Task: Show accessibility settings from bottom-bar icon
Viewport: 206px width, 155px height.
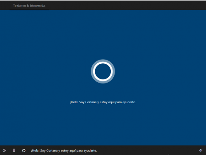Action: (x=5, y=150)
